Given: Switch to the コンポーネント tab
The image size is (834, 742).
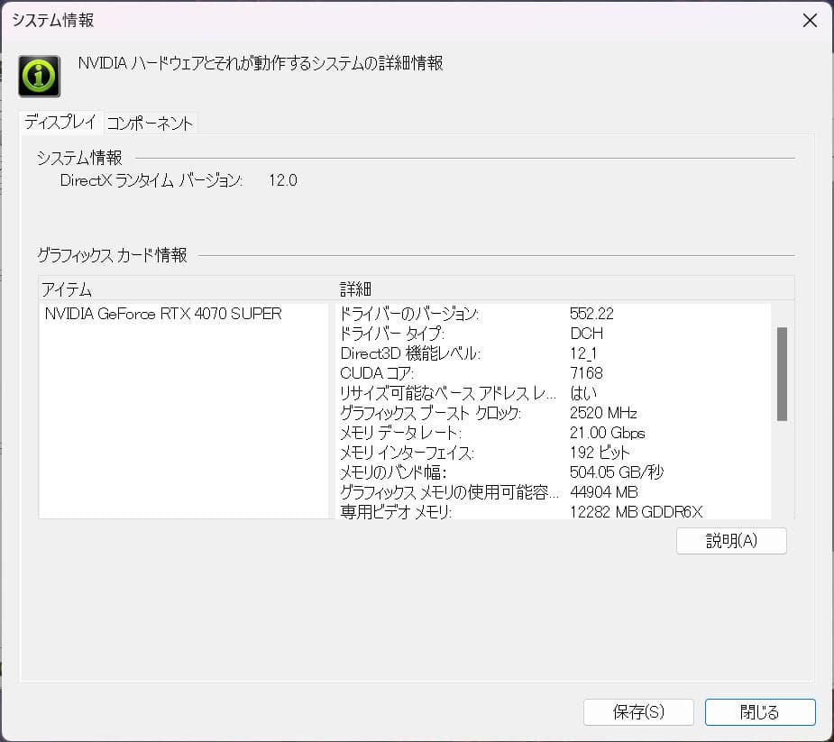Looking at the screenshot, I should (150, 123).
